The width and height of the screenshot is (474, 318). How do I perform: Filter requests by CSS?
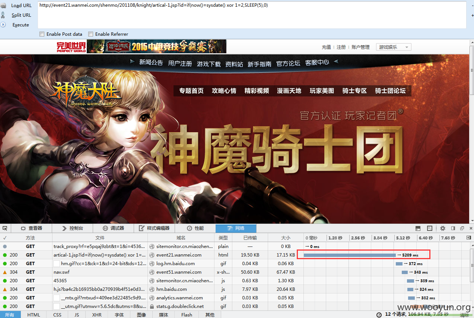tap(57, 315)
